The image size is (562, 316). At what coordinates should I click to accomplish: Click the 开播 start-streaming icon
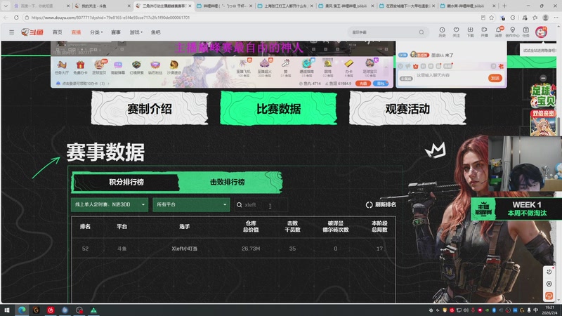(484, 32)
